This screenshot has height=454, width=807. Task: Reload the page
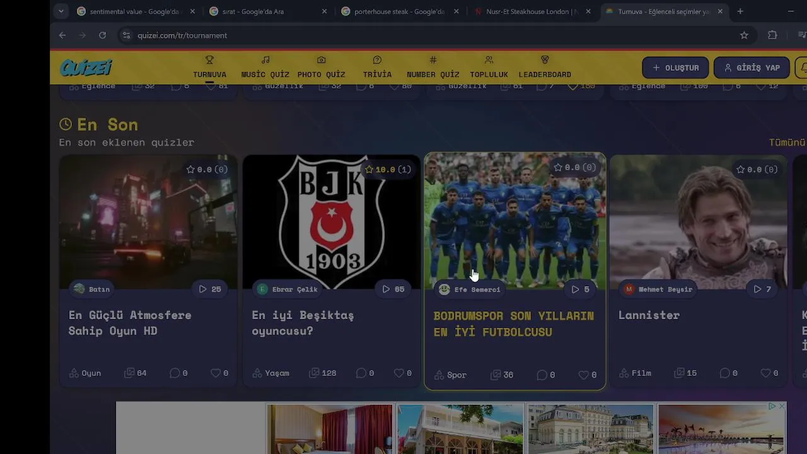102,35
